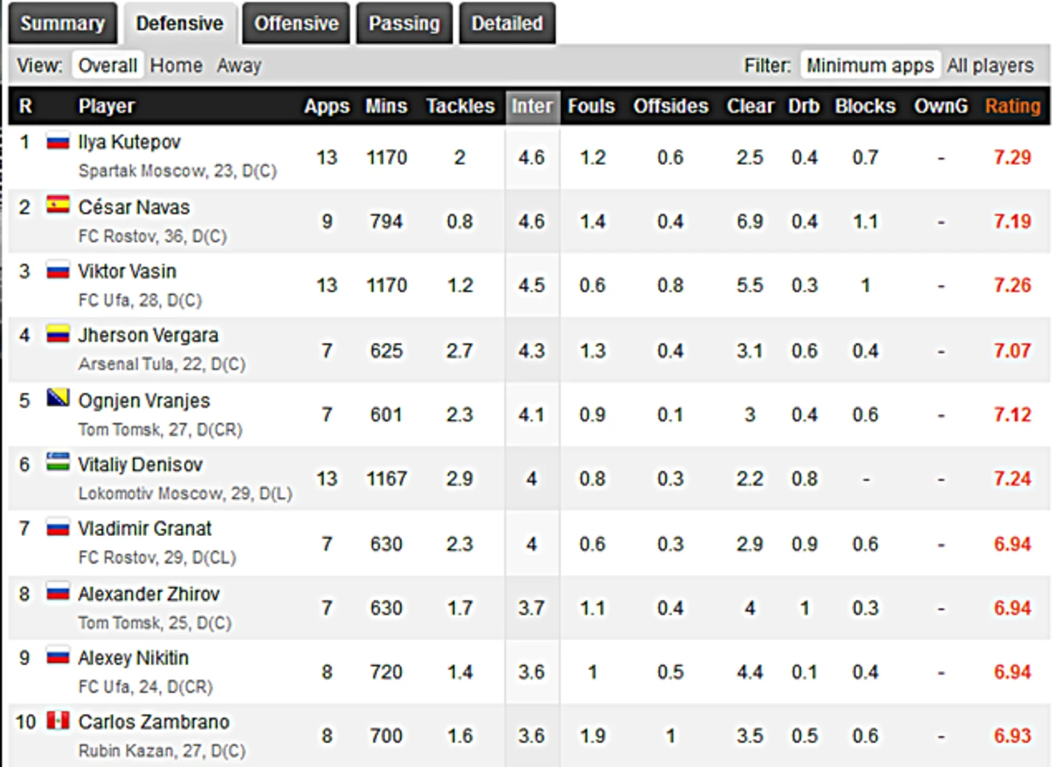The height and width of the screenshot is (767, 1061).
Task: Sort by Offsides column header
Action: pos(670,106)
